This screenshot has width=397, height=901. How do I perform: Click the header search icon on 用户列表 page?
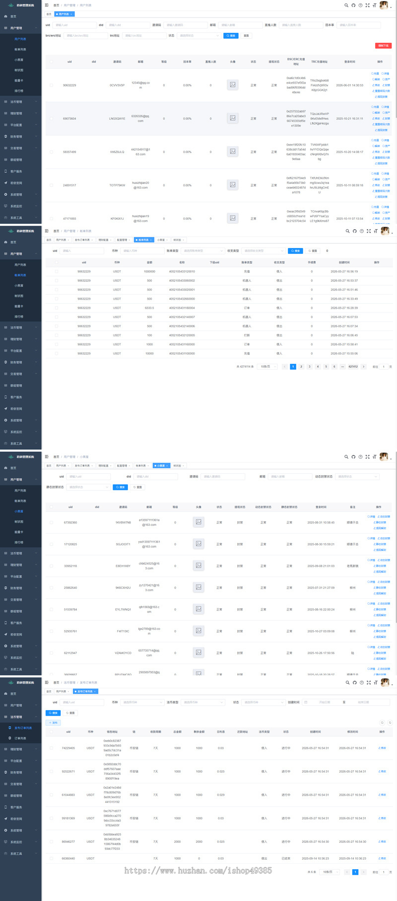[x=346, y=5]
